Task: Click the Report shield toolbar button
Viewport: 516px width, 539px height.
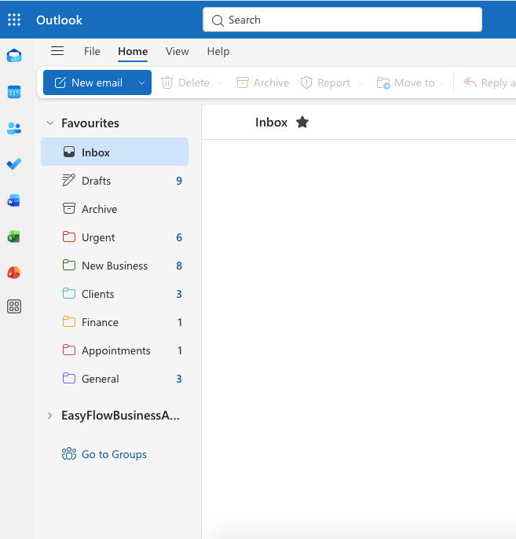Action: click(325, 82)
